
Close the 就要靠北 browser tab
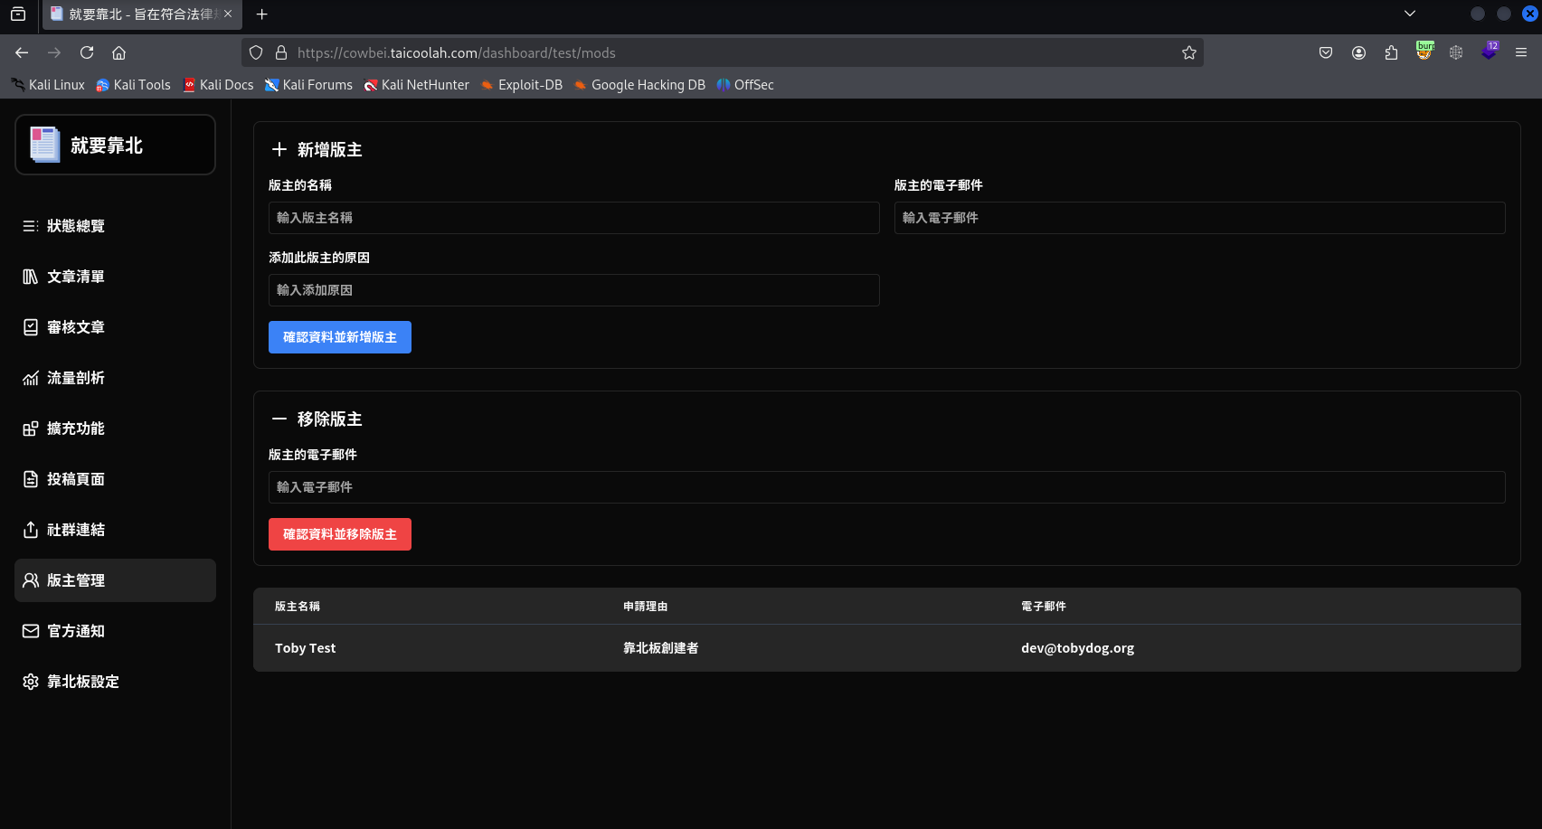[228, 14]
